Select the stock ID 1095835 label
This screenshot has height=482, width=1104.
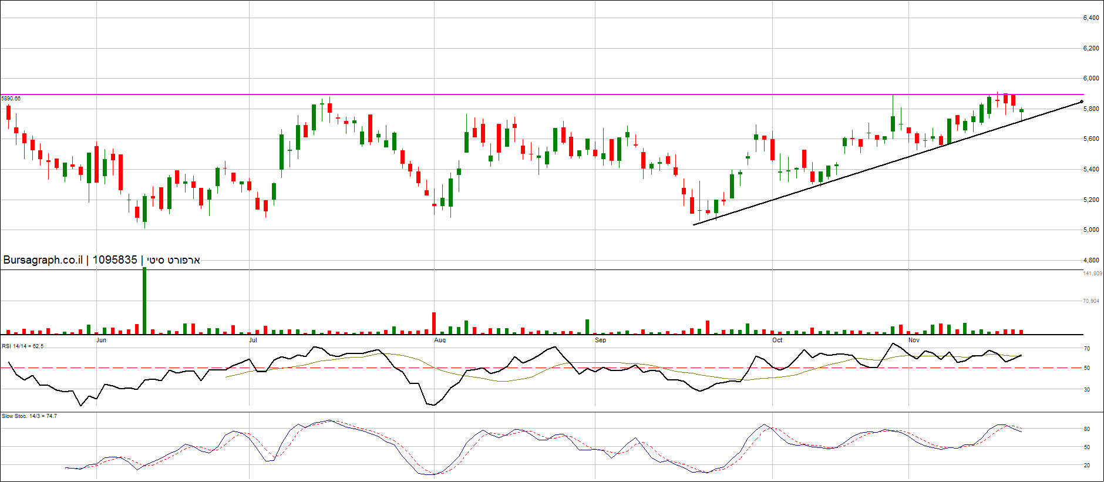tap(115, 260)
